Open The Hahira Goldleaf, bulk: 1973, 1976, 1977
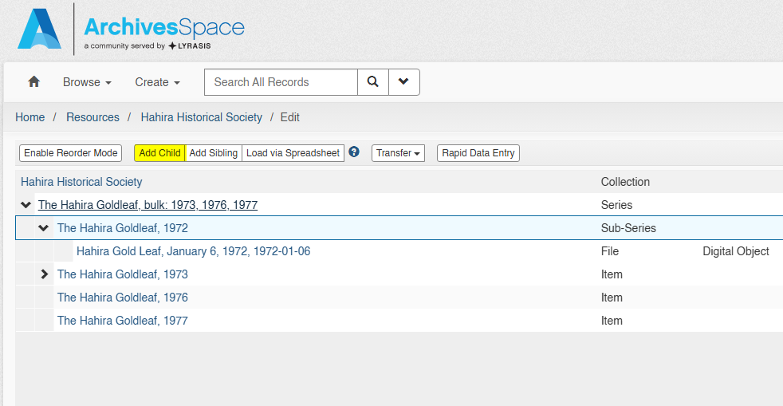The width and height of the screenshot is (783, 406). 148,205
